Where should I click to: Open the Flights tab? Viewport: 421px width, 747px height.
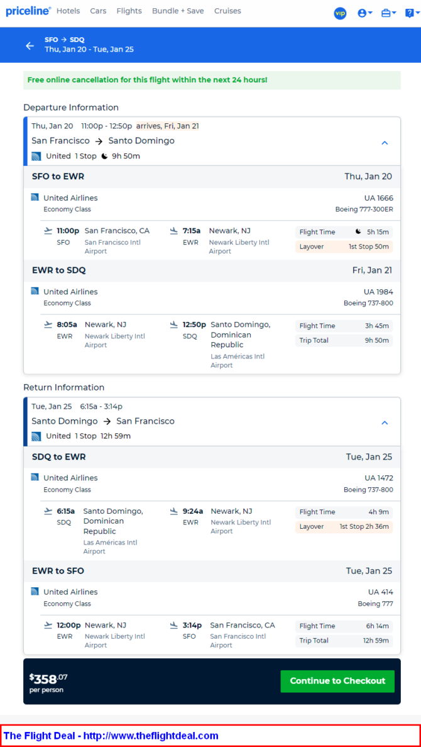(x=129, y=11)
